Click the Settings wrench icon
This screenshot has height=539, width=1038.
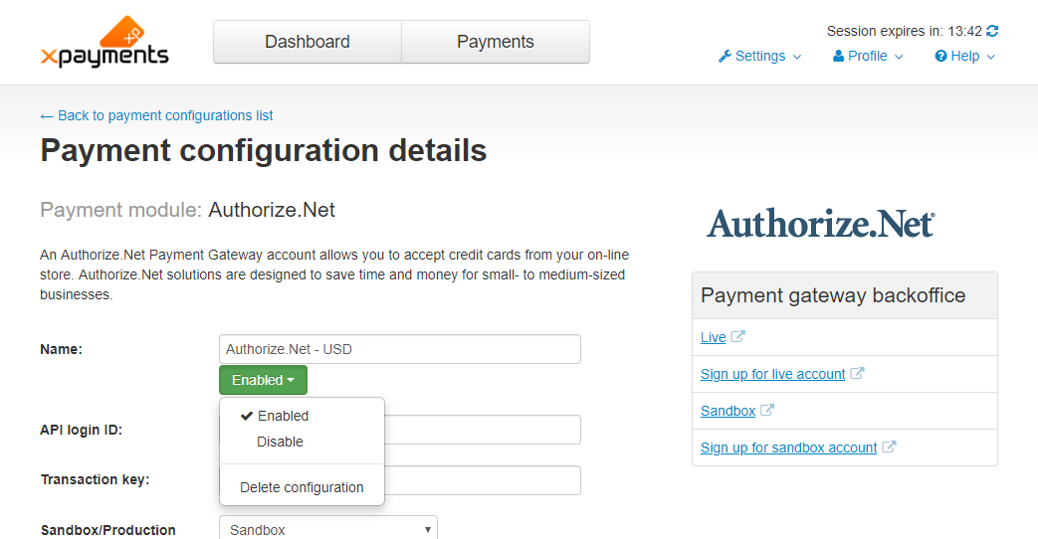(x=725, y=57)
